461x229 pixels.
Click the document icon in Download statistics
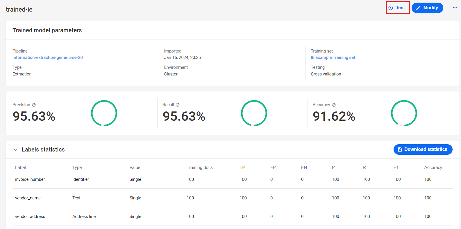coord(400,149)
